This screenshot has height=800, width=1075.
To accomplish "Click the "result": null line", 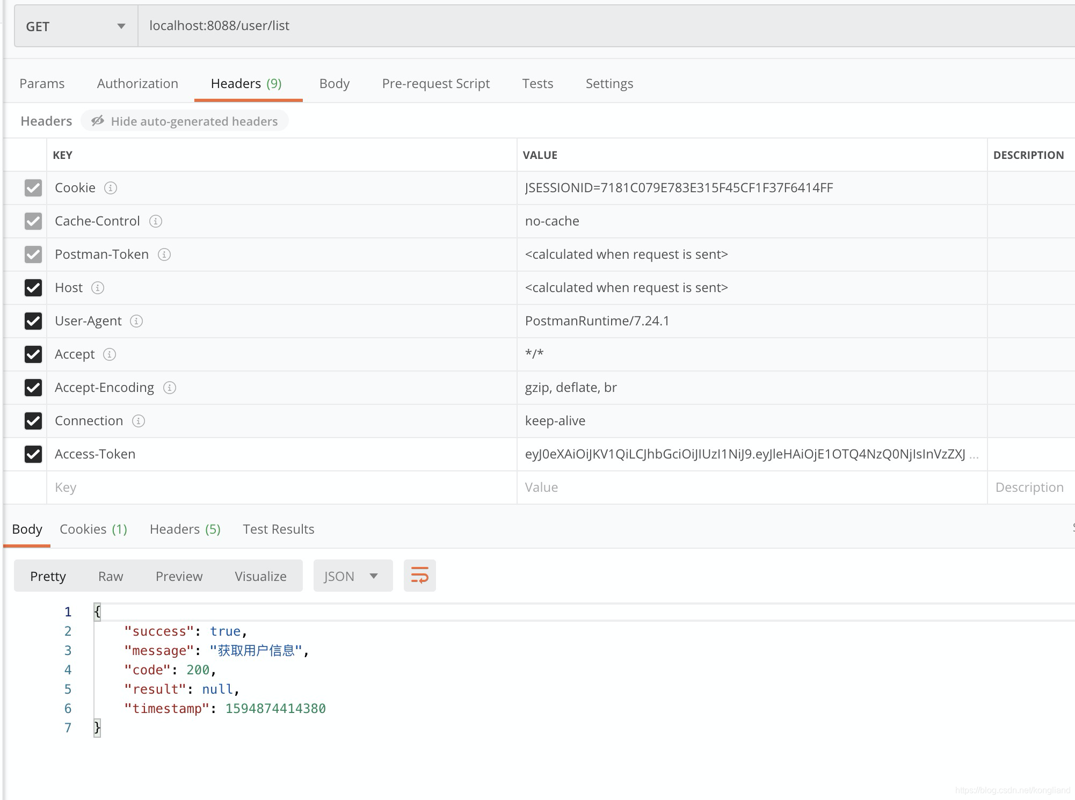I will (x=181, y=689).
